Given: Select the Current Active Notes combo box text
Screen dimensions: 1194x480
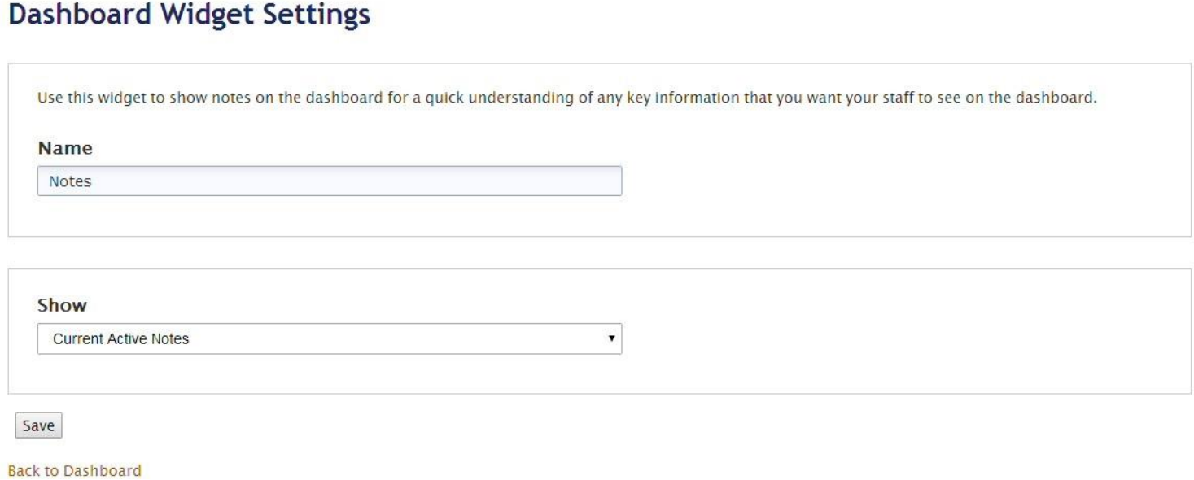Looking at the screenshot, I should coord(120,338).
